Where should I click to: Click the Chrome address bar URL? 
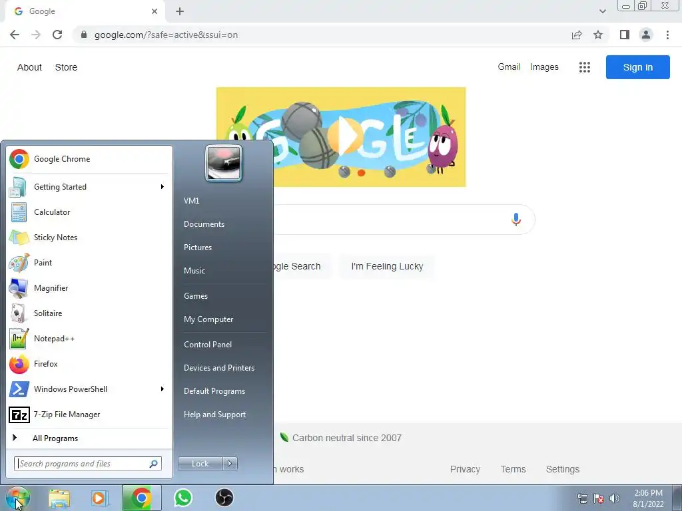coord(166,35)
